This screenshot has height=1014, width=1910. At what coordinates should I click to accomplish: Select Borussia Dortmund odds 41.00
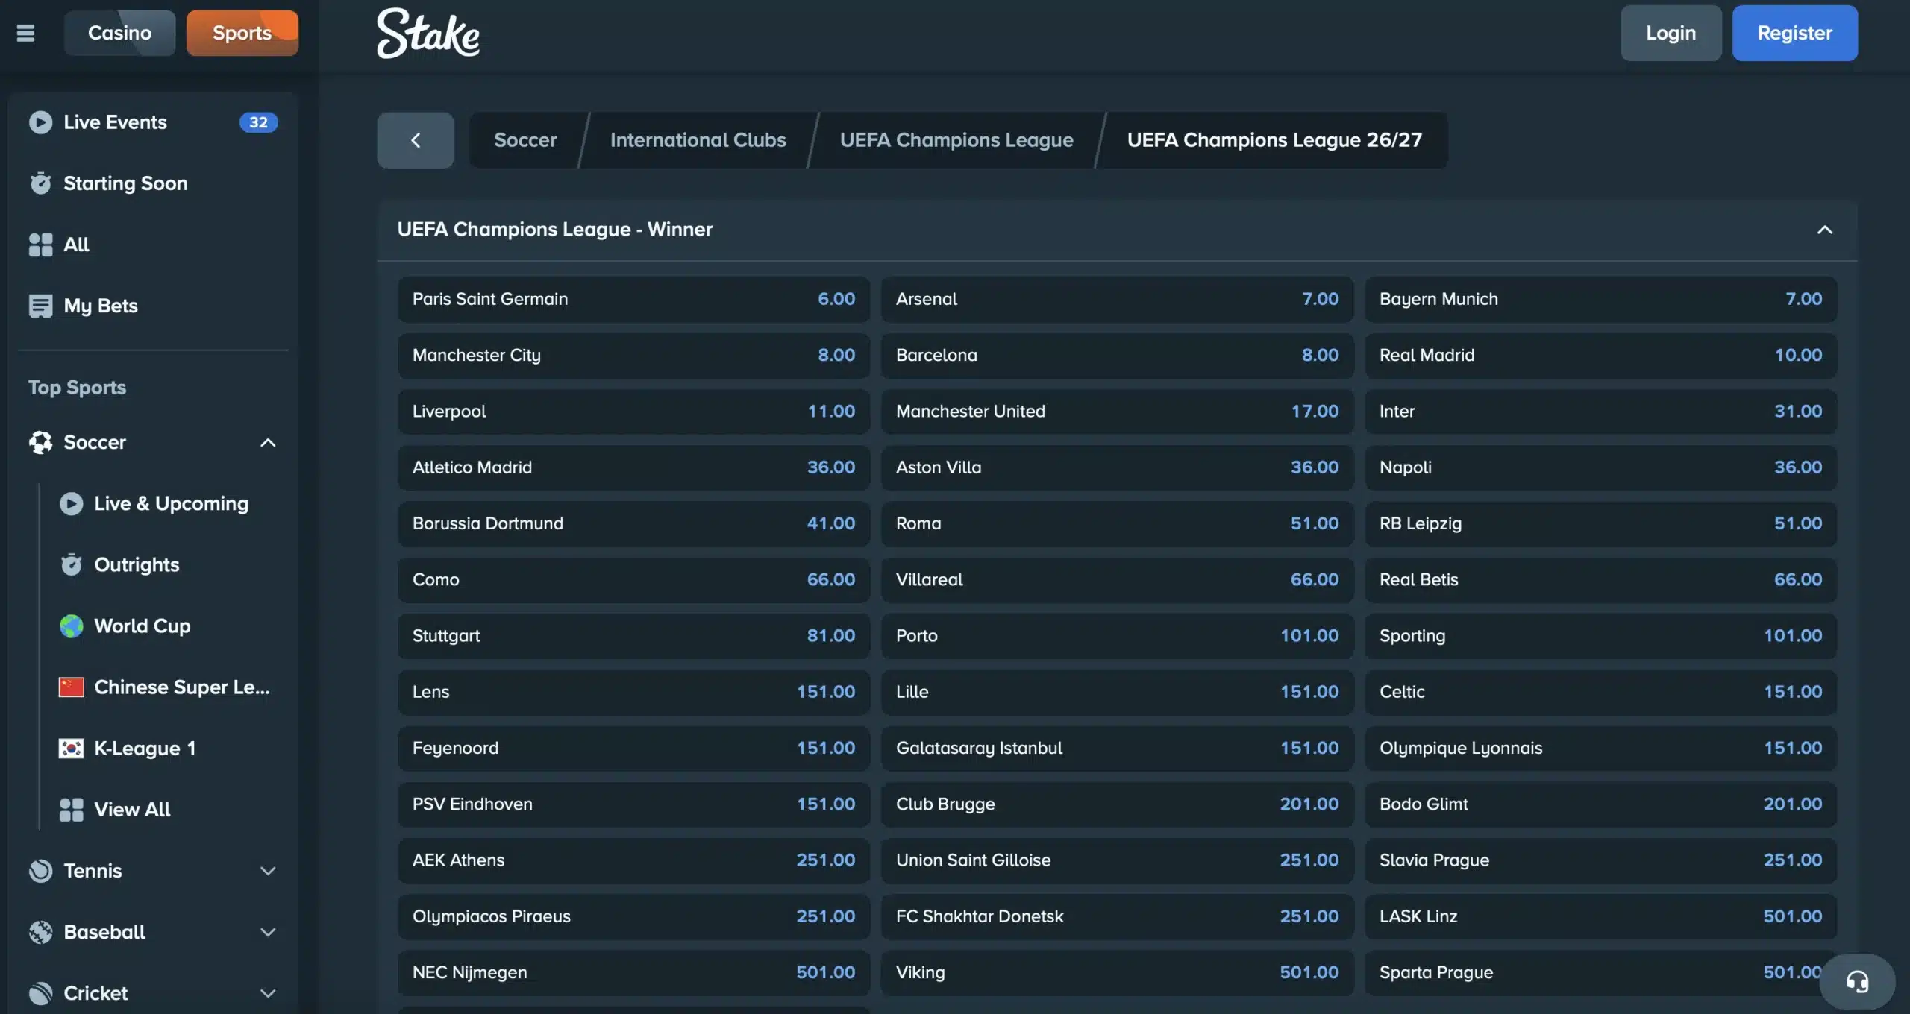633,523
